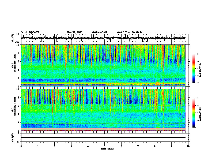
Task: Click the time axis tick label '0'
Action: tap(21, 146)
